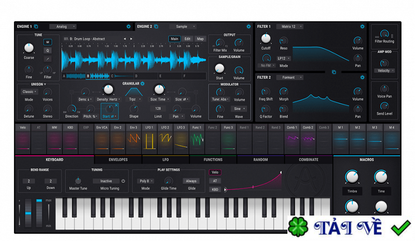Viewport: 415px width, 241px height.
Task: Click the copy filter icon between filters
Action: [x=334, y=72]
